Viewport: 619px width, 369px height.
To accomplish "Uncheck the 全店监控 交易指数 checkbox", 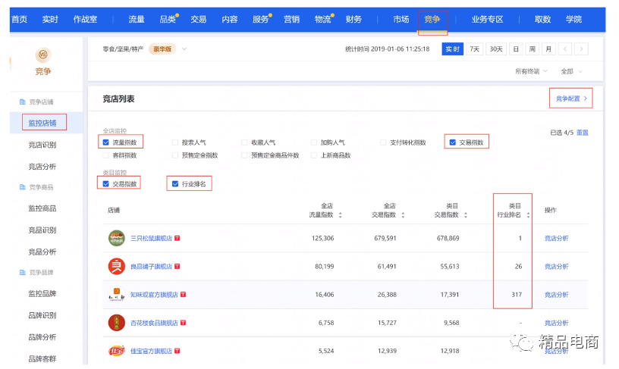I will (452, 142).
